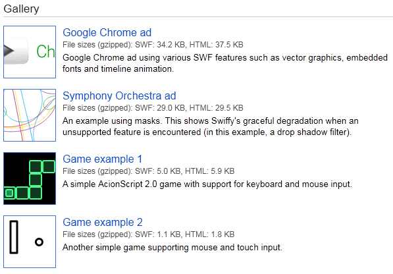
Task: Open the Game example 2 link
Action: click(x=103, y=222)
